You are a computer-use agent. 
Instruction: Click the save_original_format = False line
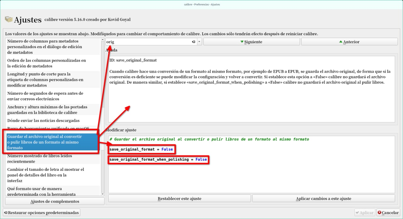tap(141, 149)
